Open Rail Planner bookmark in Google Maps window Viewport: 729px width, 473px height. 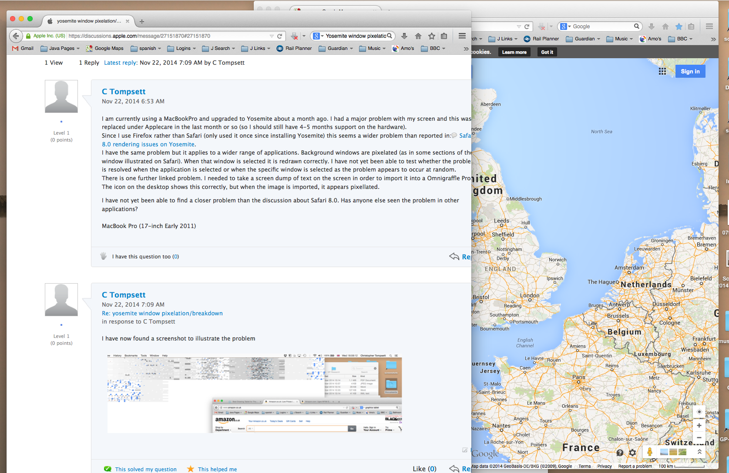click(541, 39)
